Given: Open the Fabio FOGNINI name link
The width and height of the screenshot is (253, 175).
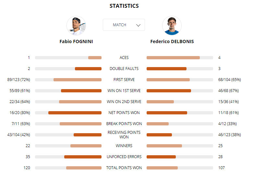Looking at the screenshot, I should [x=76, y=41].
